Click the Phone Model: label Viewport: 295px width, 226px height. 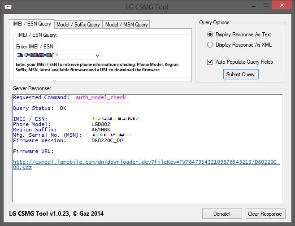[x=31, y=124]
